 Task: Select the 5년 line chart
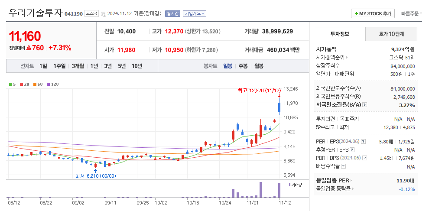tap(122, 66)
